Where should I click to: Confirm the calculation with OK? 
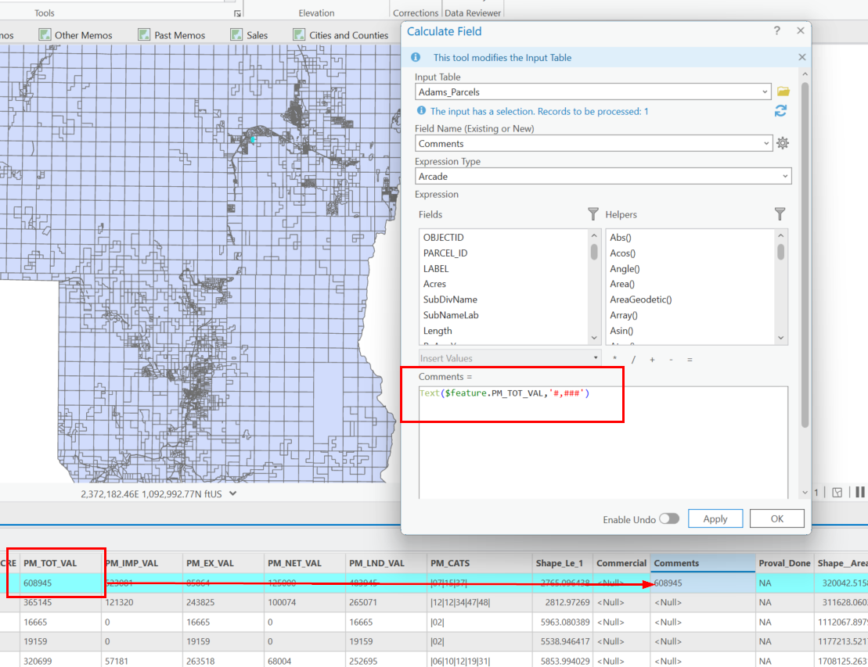pyautogui.click(x=776, y=518)
